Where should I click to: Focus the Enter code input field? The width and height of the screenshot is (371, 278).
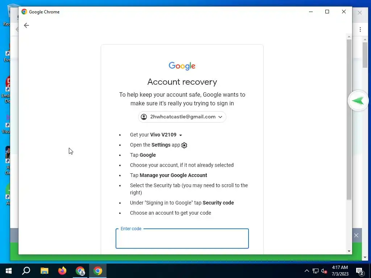[x=182, y=239]
